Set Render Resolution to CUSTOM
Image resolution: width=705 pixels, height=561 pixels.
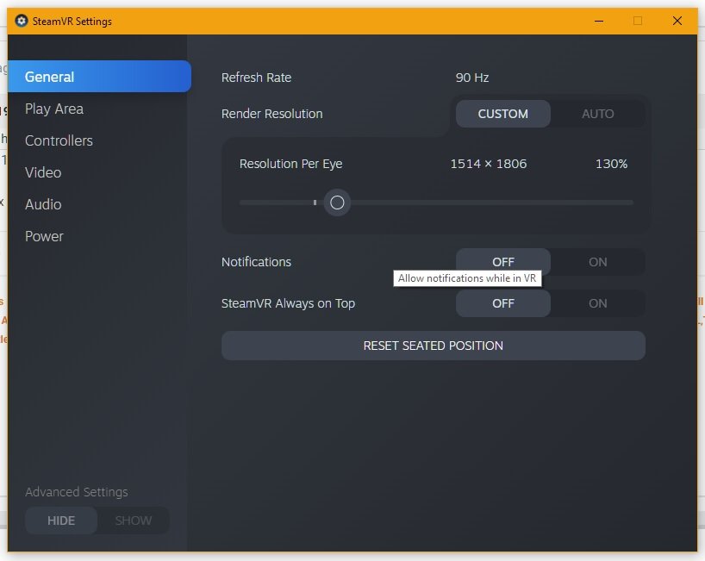(502, 114)
